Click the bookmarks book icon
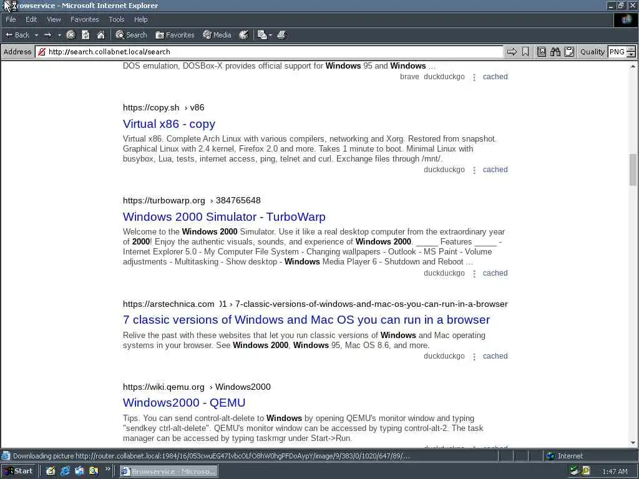 coord(542,52)
